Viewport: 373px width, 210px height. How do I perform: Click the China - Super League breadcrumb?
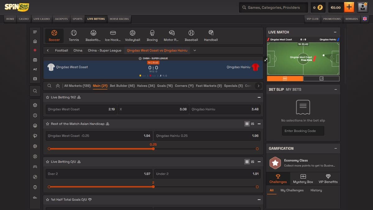(104, 50)
